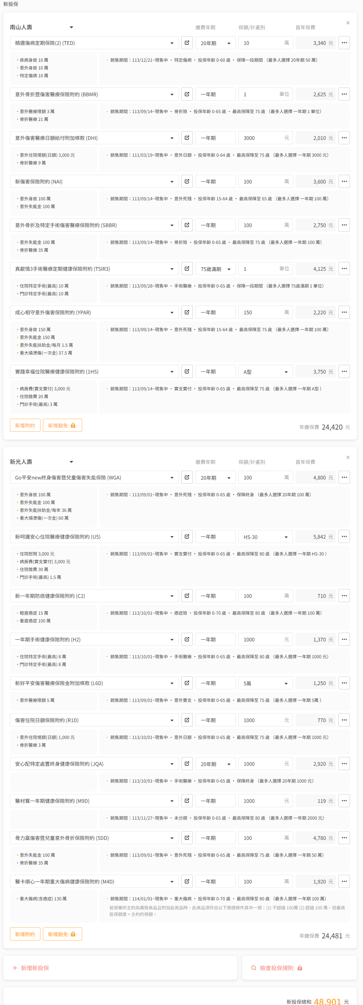Click 新增附約 button under 南山人壽
This screenshot has width=363, height=1005.
coord(25,425)
